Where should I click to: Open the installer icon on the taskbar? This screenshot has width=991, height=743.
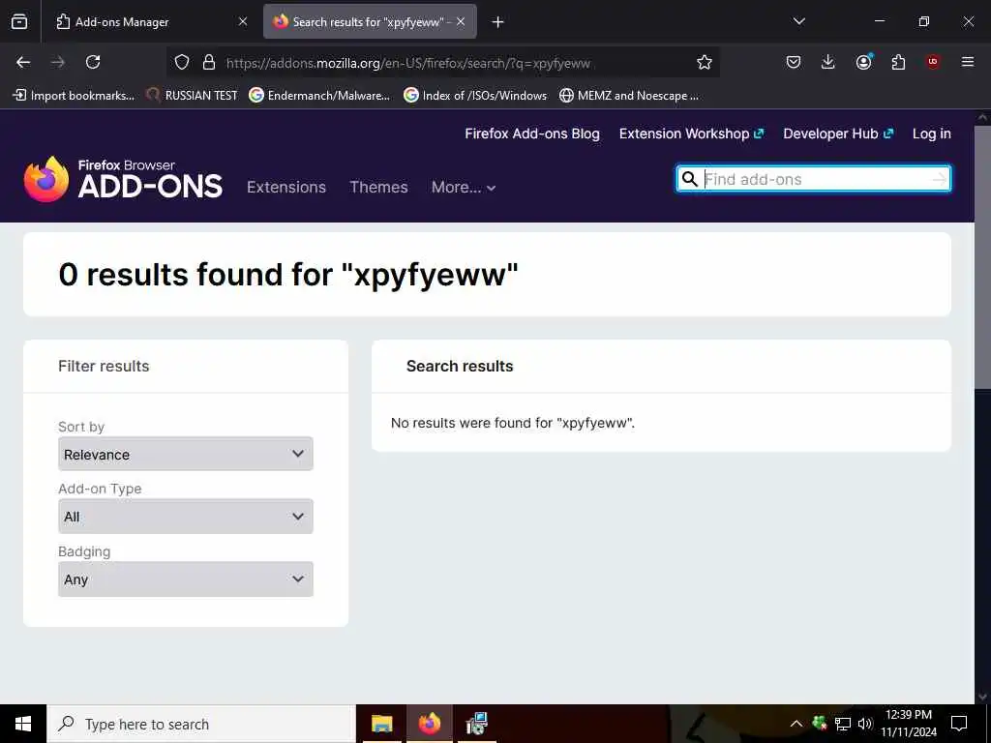(476, 724)
